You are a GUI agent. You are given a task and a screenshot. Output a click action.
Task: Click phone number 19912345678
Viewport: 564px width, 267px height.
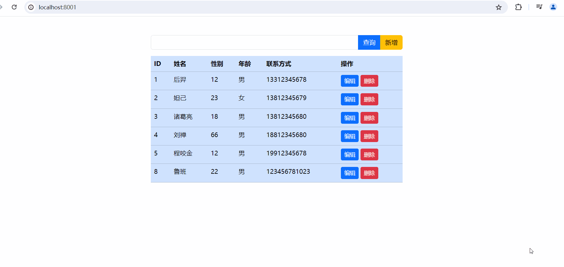click(286, 153)
